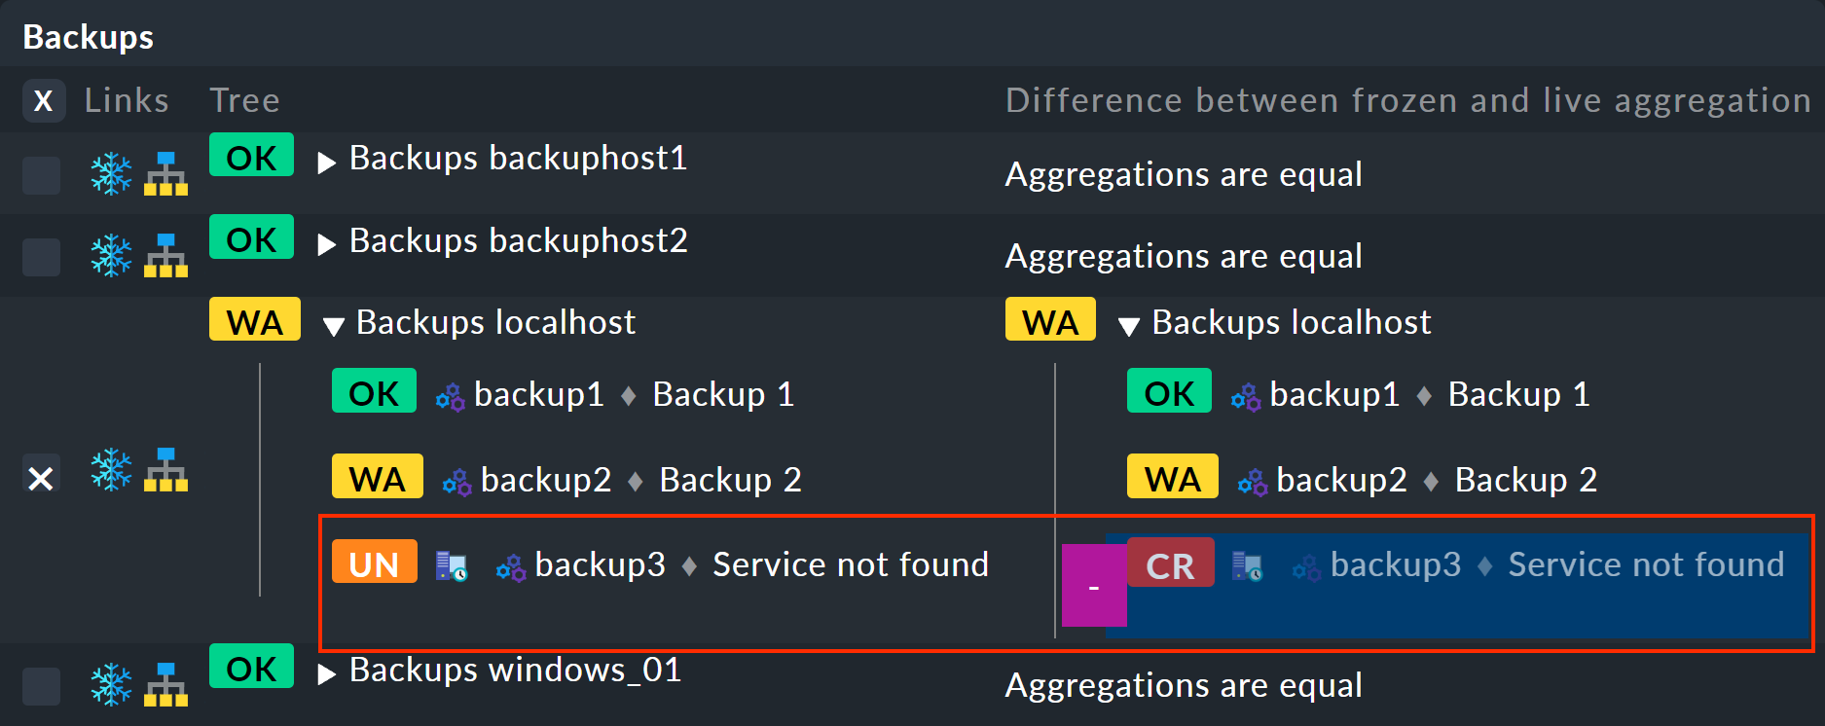Expand the Backups windows_01 tree
This screenshot has height=726, width=1825.
click(327, 673)
